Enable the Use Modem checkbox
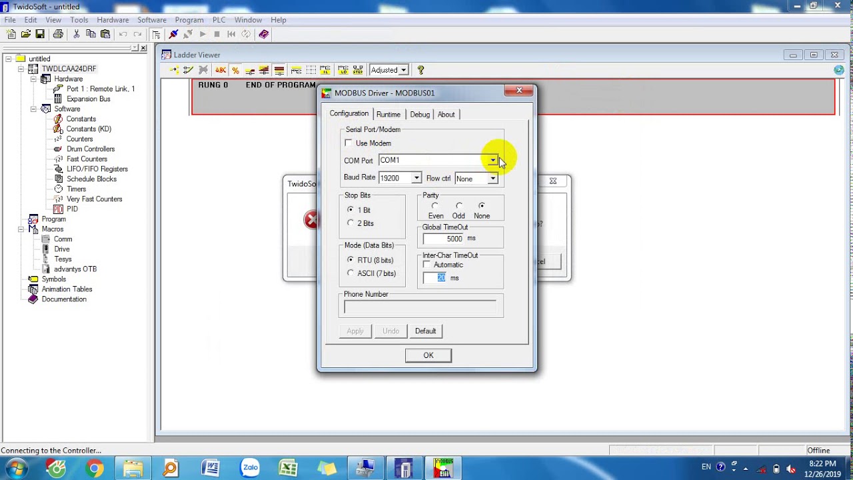This screenshot has height=480, width=853. tap(349, 143)
